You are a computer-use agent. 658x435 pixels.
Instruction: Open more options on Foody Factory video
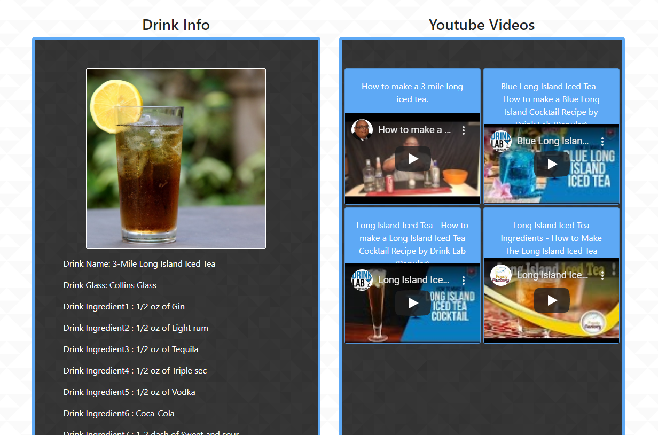tap(602, 276)
